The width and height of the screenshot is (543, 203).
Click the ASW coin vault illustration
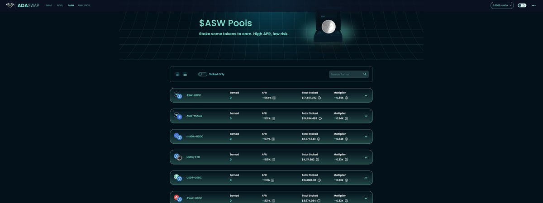(329, 26)
